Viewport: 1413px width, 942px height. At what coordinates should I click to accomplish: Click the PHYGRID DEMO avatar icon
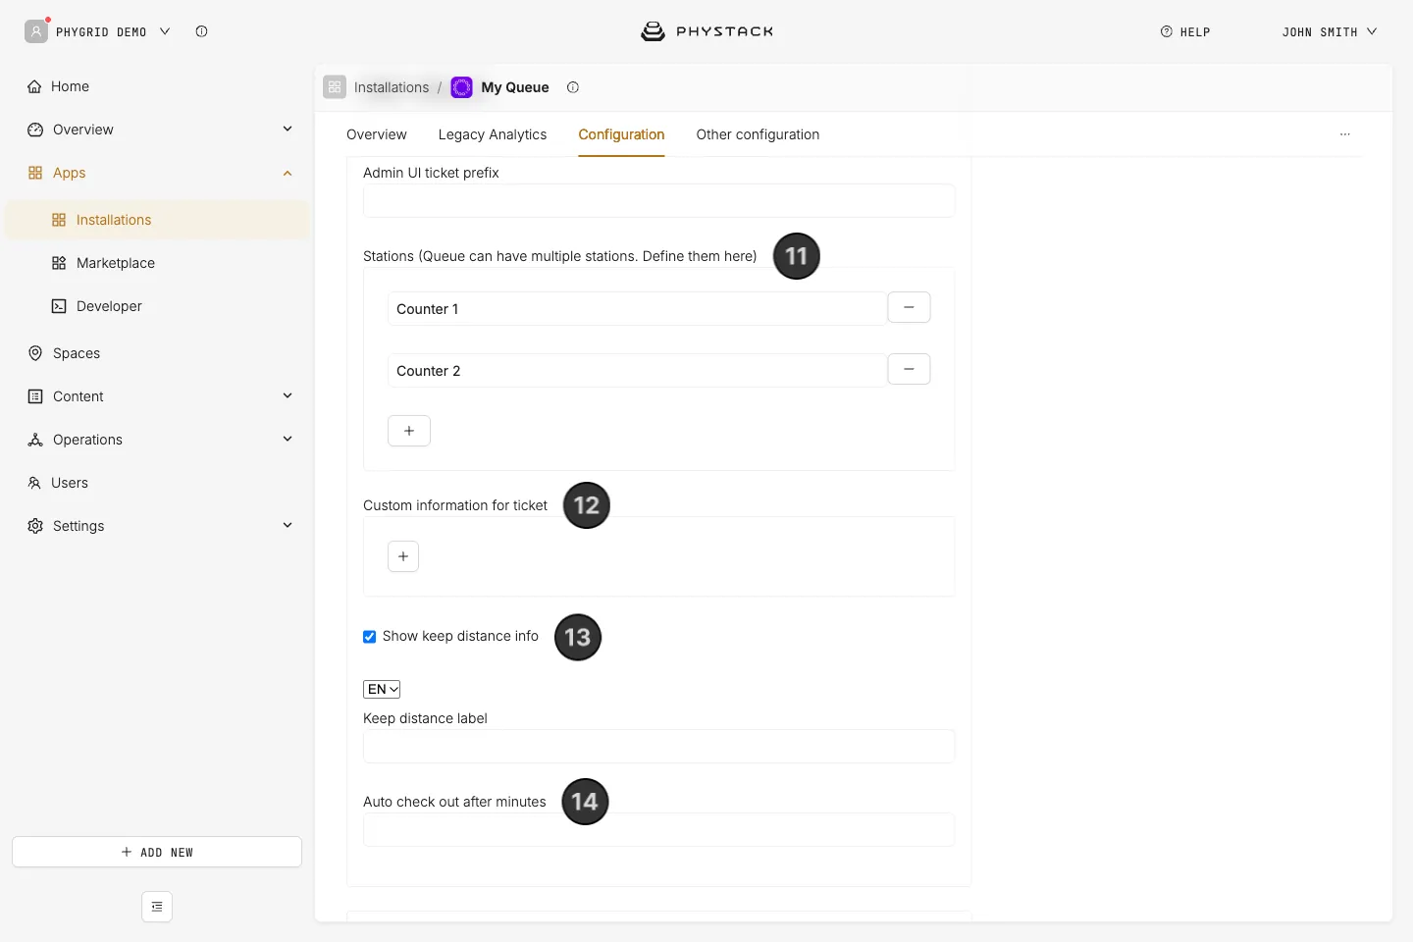point(36,31)
